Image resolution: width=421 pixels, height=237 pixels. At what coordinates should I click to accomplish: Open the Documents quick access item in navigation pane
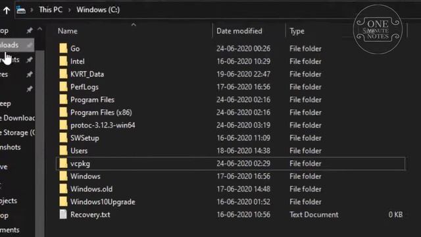[x=10, y=60]
